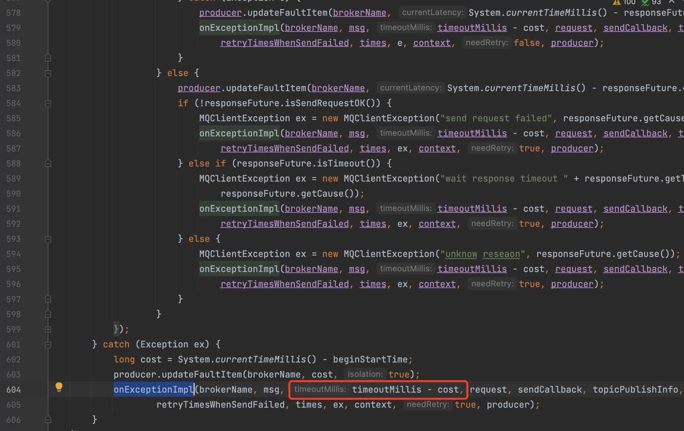Click fold end marker at line 598
Viewport: 684px width, 431px height.
(x=48, y=315)
